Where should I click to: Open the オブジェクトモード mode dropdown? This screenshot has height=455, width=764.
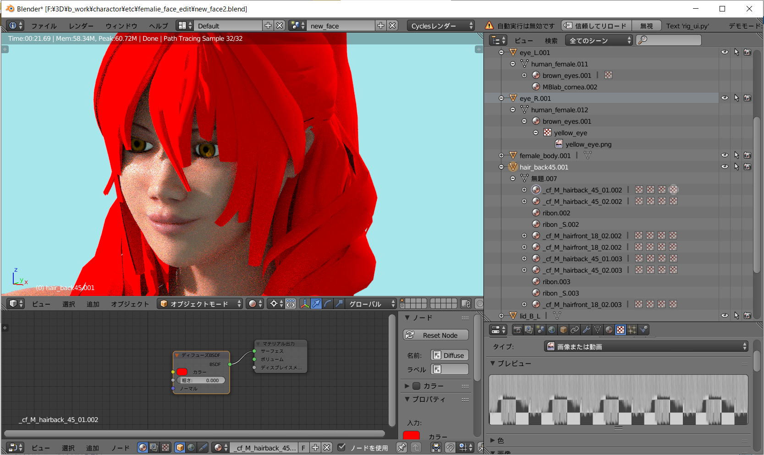(200, 304)
